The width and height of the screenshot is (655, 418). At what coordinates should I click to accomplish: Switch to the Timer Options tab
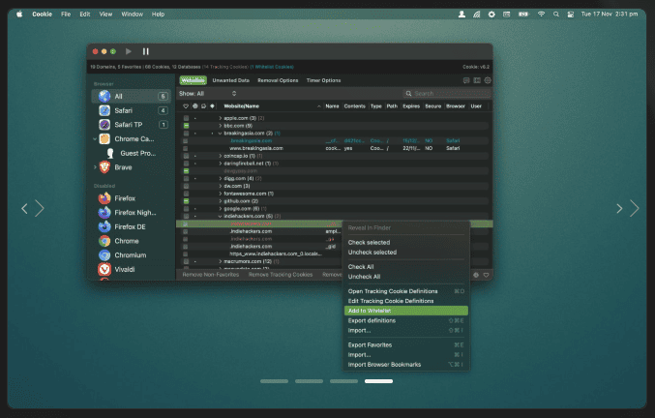324,80
